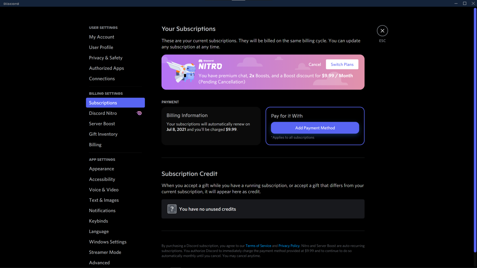
Task: Click the 'Your Subscriptions' heading
Action: 188,29
